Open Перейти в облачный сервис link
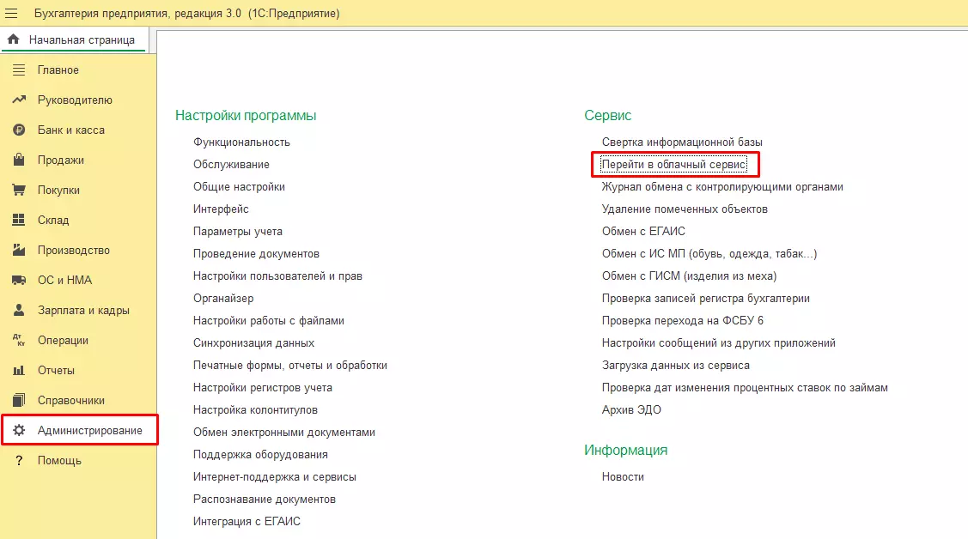The width and height of the screenshot is (968, 539). pos(674,164)
